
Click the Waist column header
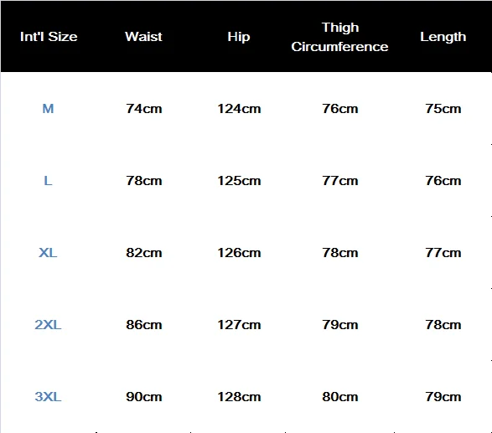(x=143, y=37)
